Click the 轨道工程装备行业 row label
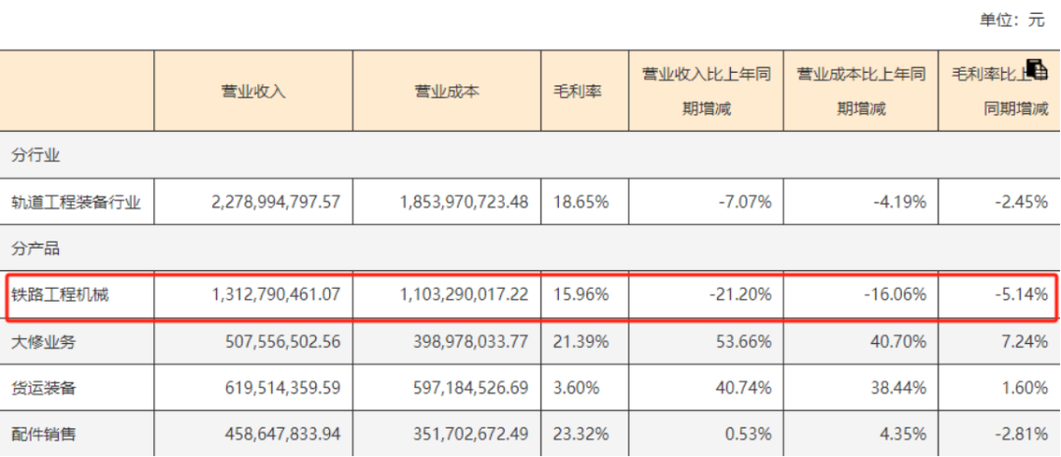The width and height of the screenshot is (1061, 457). pyautogui.click(x=76, y=201)
